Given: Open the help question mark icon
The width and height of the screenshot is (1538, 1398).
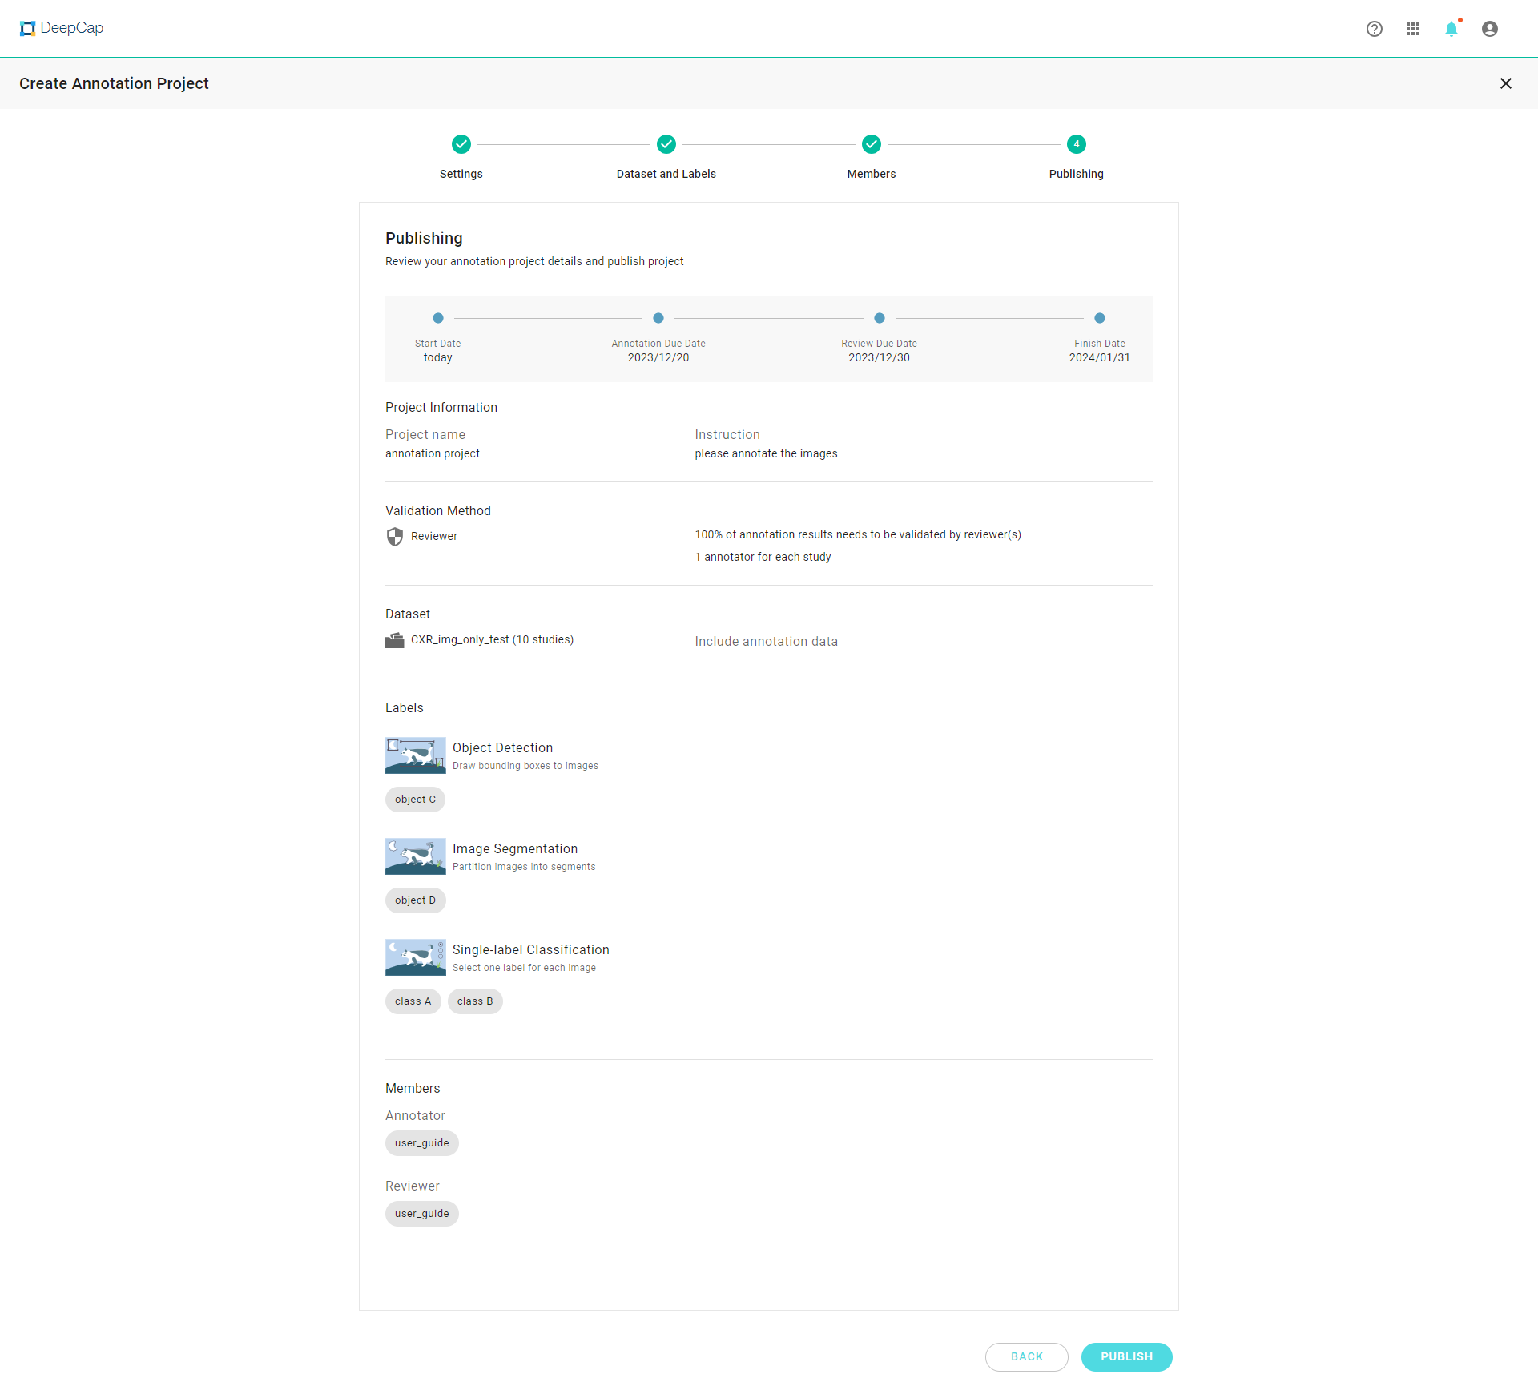Looking at the screenshot, I should 1375,29.
